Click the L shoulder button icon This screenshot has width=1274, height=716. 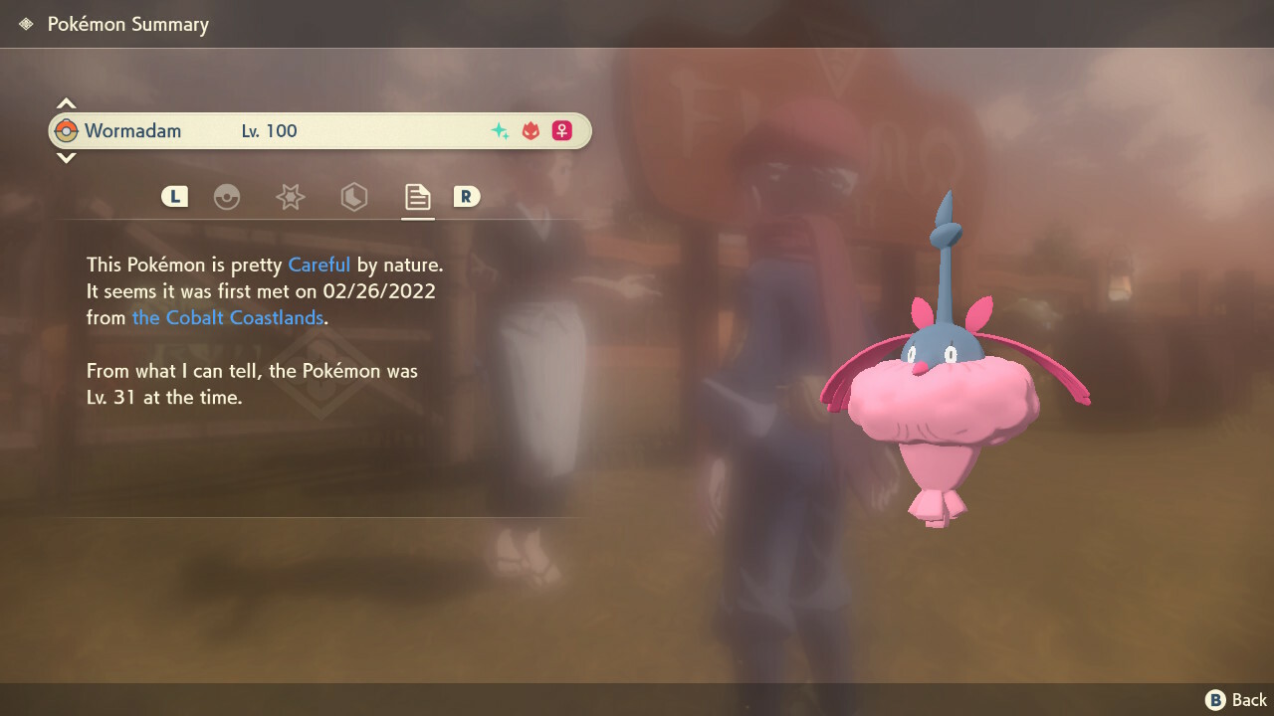click(x=174, y=197)
